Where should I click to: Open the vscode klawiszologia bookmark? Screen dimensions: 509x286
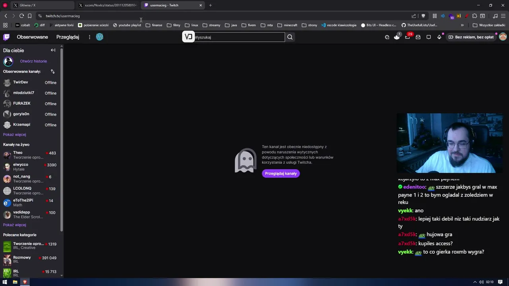[339, 25]
